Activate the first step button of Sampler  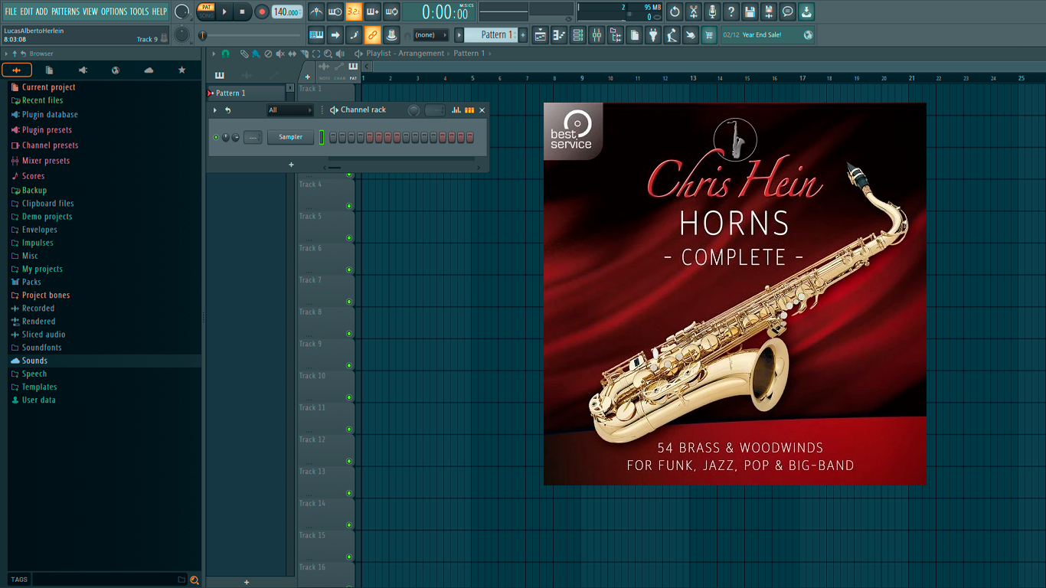click(333, 137)
